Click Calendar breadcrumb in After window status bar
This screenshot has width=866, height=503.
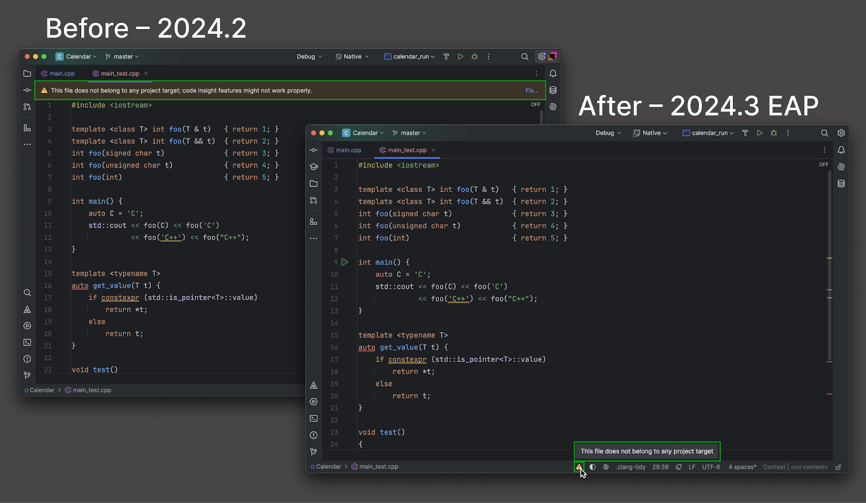326,467
